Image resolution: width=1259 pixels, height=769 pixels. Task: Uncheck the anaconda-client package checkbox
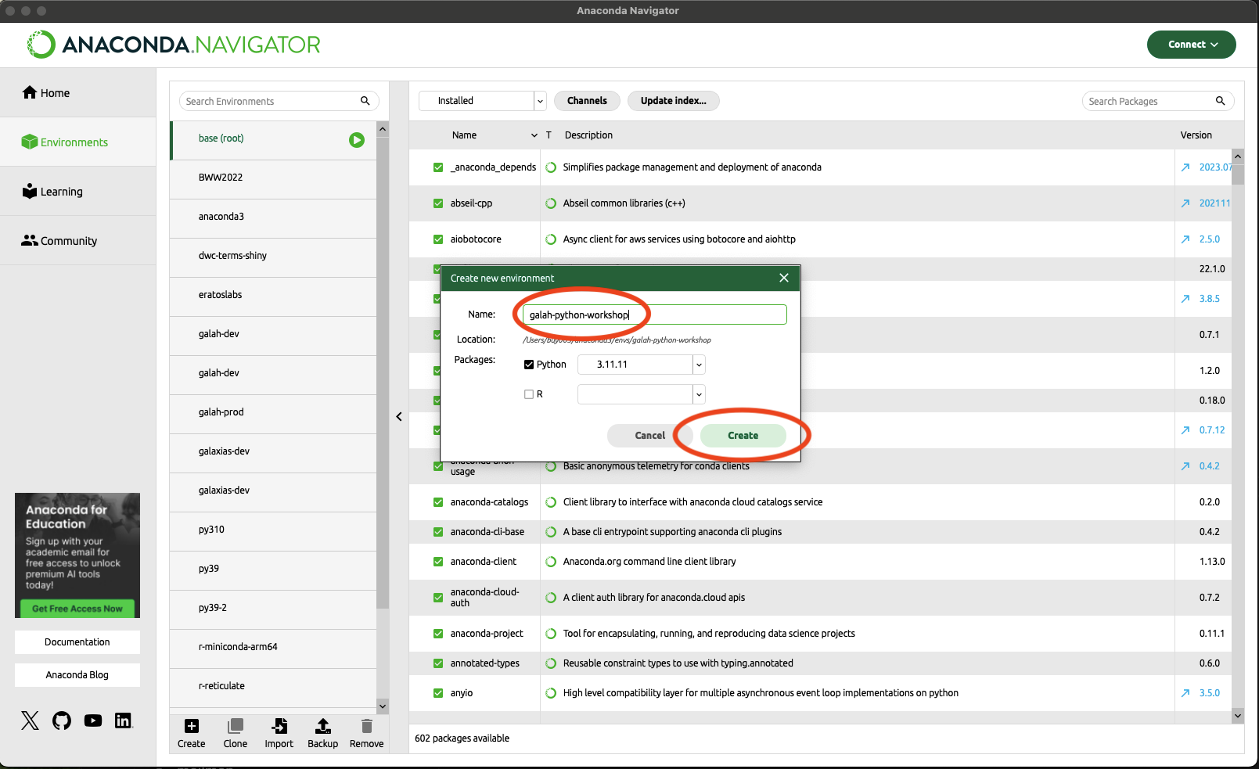(x=438, y=562)
